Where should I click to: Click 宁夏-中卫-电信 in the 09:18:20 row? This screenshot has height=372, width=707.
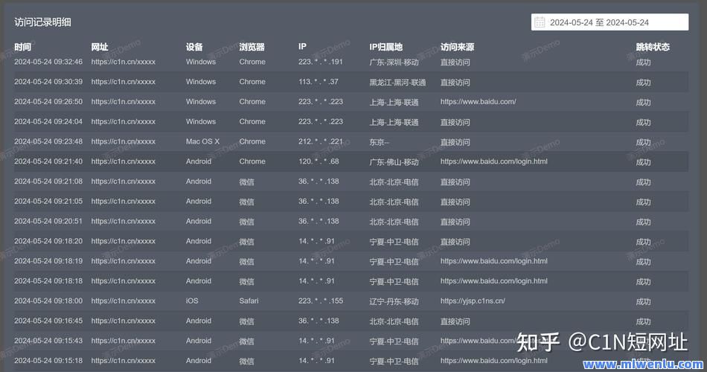coord(394,241)
